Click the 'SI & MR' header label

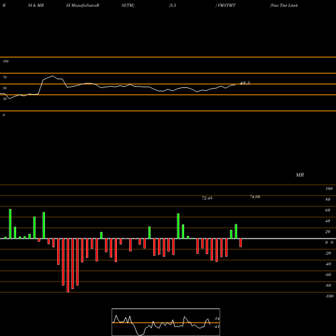coord(36,5)
